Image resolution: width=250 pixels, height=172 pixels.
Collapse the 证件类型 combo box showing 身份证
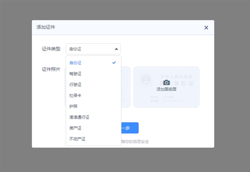(93, 49)
